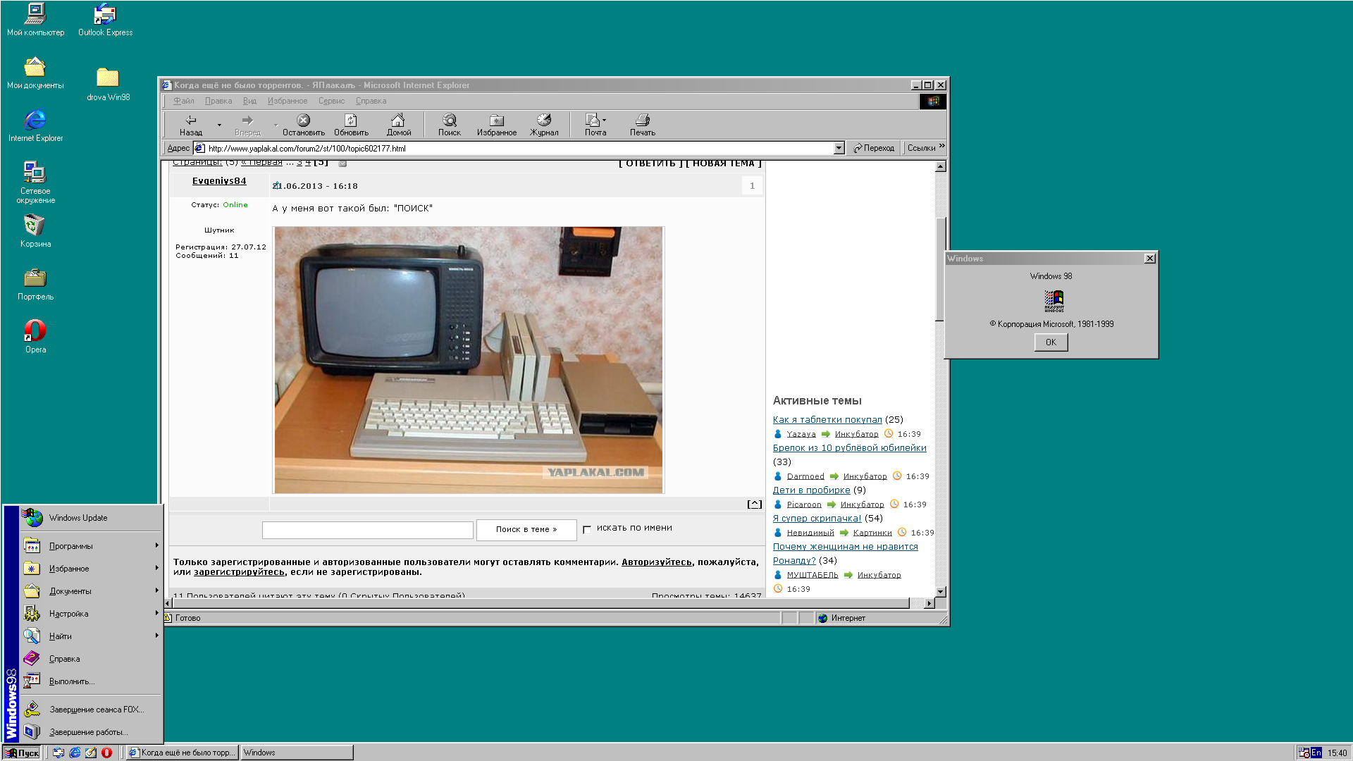The image size is (1353, 761).
Task: Click the retro computer photo in the post
Action: tap(469, 360)
